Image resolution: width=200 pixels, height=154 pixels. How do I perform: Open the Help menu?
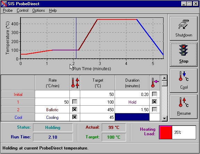[x=53, y=10]
